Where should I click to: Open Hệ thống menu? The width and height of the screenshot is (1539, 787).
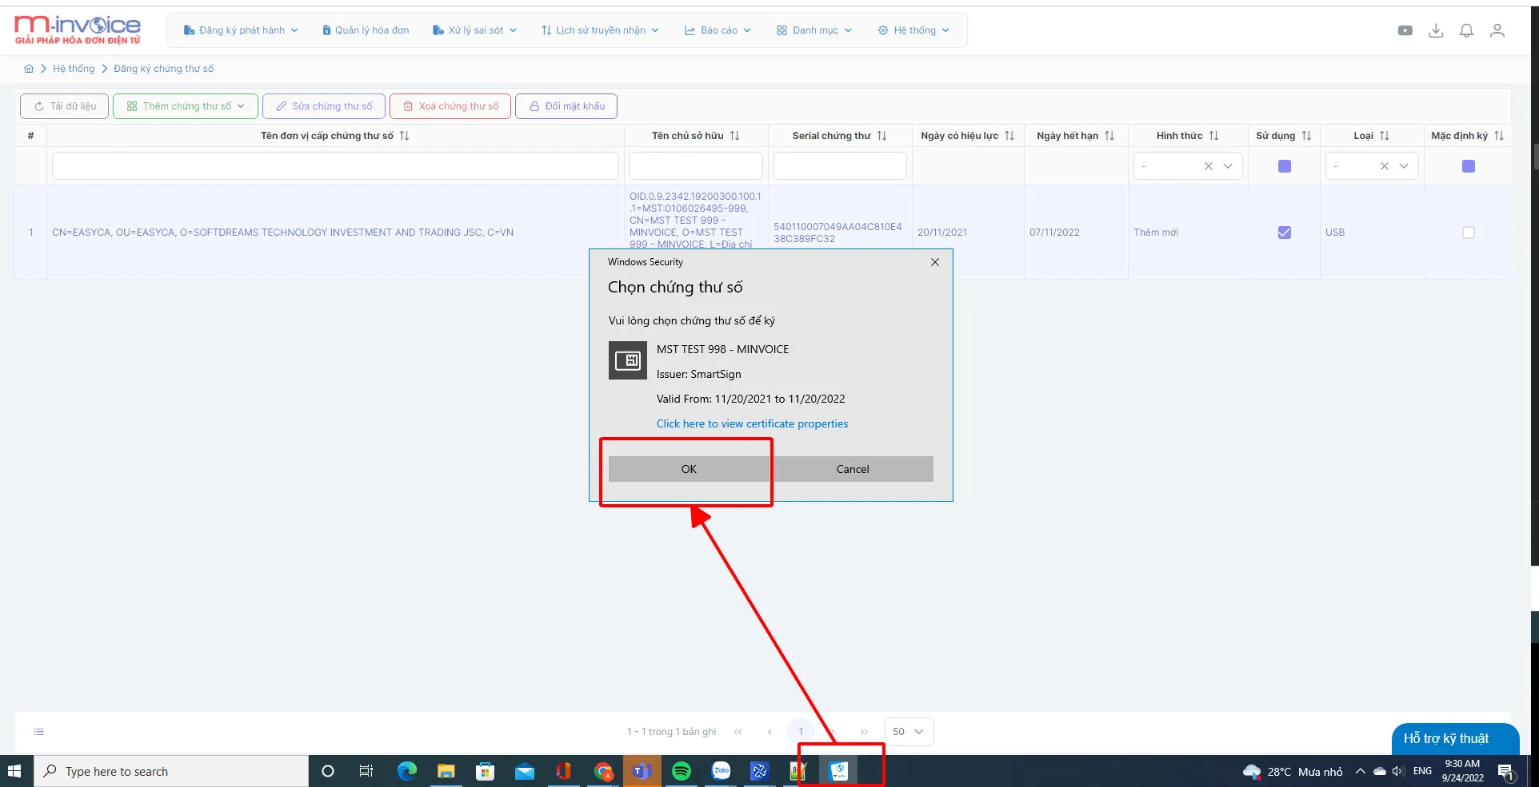[x=913, y=30]
